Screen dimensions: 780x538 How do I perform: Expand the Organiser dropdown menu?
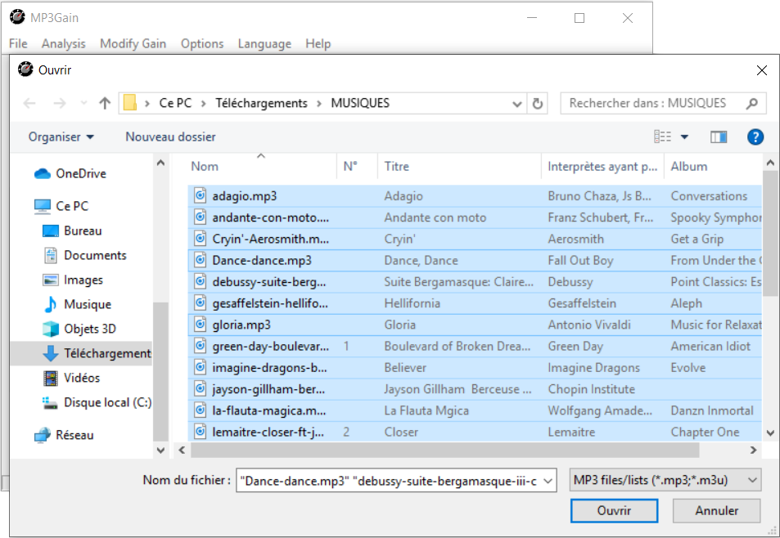pyautogui.click(x=61, y=137)
